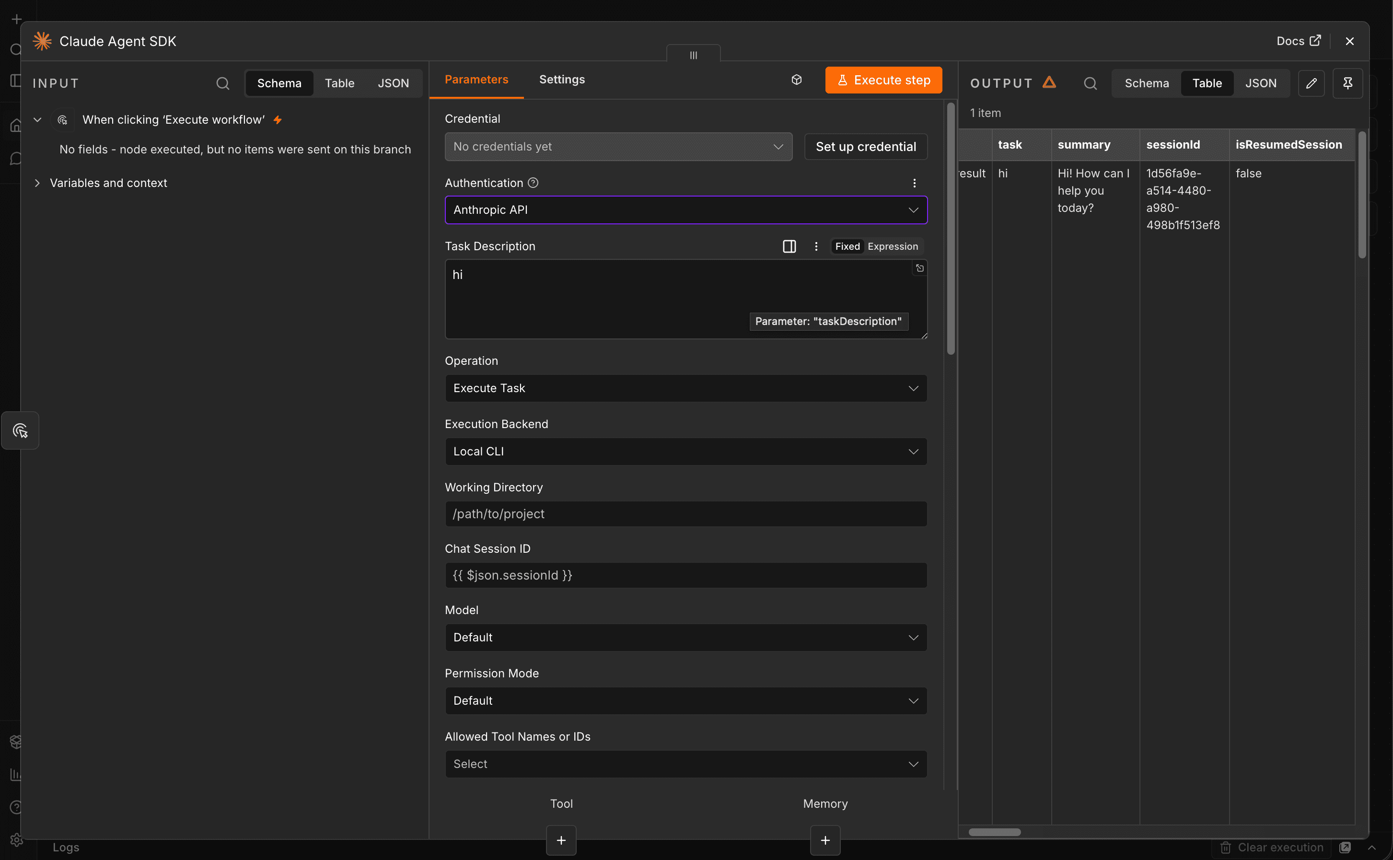Click the orange lightning bolt trigger icon
Image resolution: width=1393 pixels, height=860 pixels.
(278, 119)
